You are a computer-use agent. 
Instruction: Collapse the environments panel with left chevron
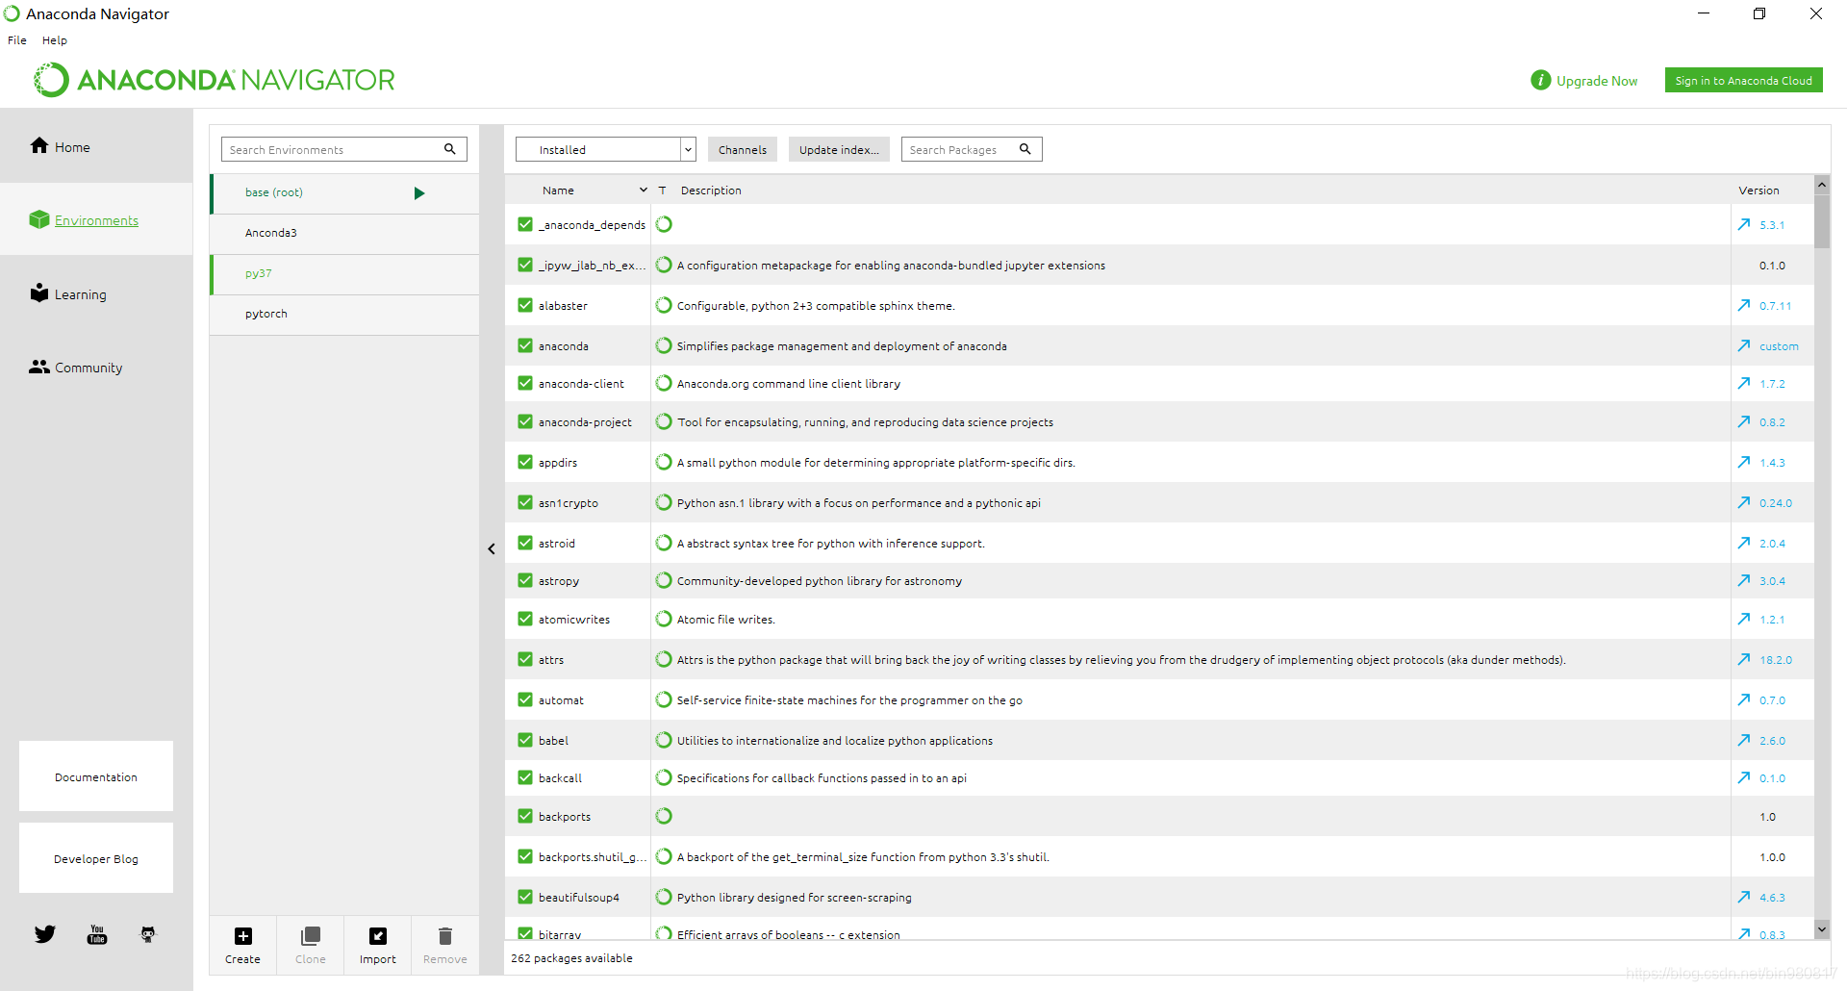pyautogui.click(x=492, y=548)
